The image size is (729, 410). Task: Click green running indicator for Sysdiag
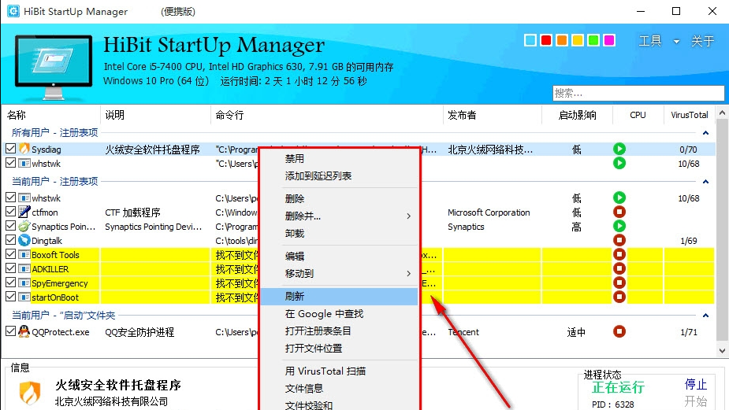(619, 149)
